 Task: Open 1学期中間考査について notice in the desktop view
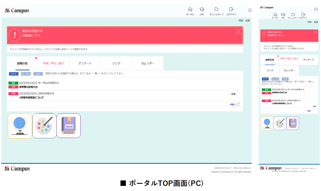tap(31, 98)
